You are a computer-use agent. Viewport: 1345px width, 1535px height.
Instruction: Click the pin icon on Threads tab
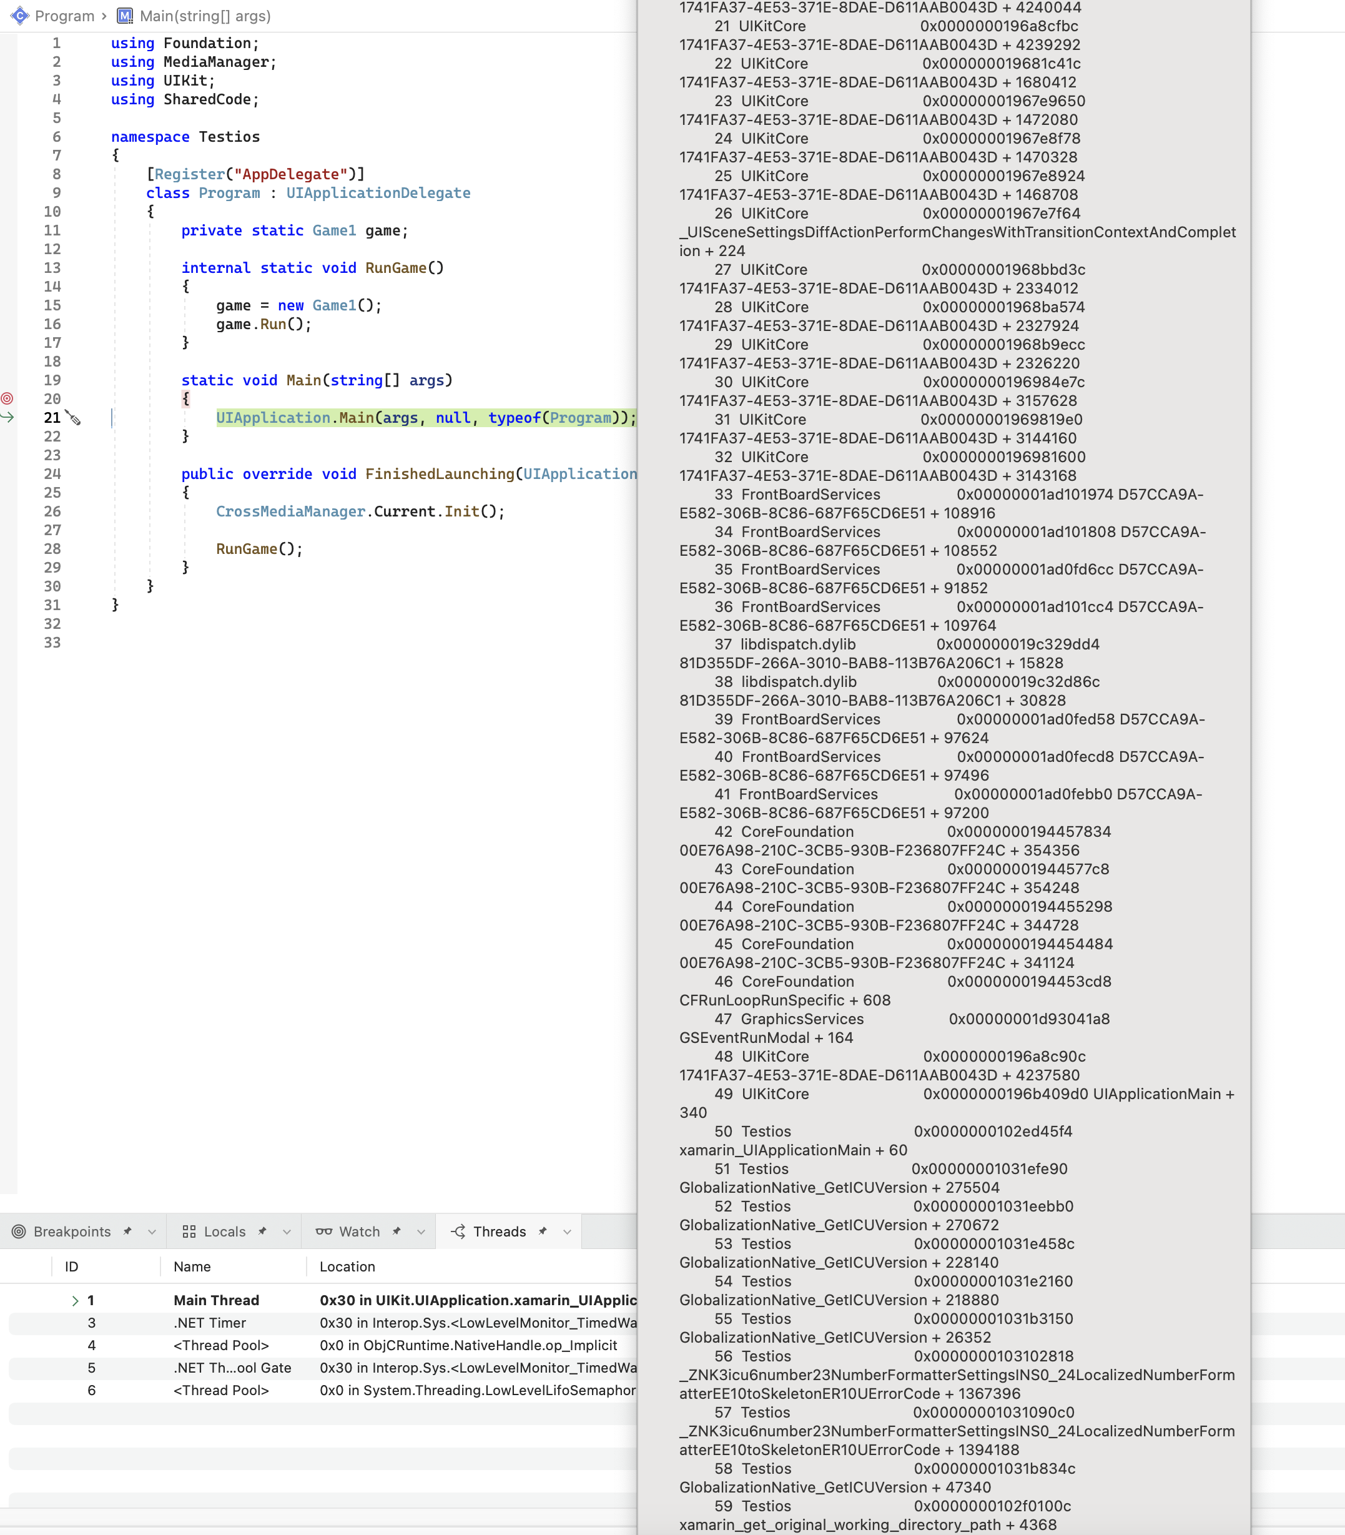[543, 1231]
